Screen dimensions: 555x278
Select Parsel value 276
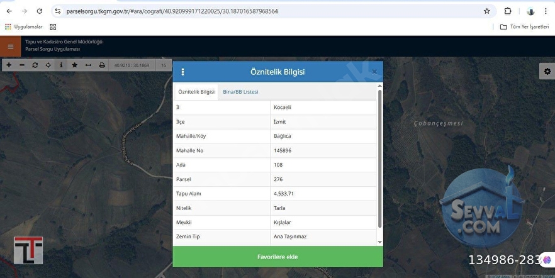coord(323,179)
